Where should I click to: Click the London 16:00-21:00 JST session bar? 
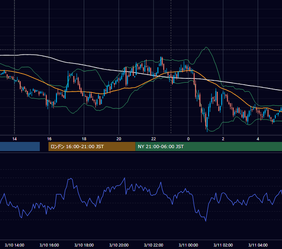(92, 146)
